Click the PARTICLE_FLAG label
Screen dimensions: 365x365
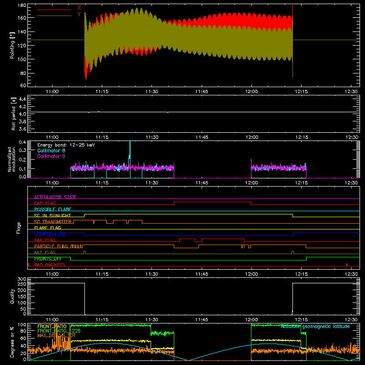click(51, 246)
